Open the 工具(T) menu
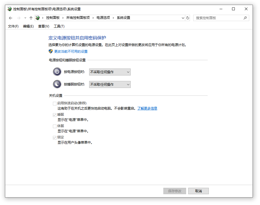This screenshot has height=205, width=260. (x=59, y=26)
